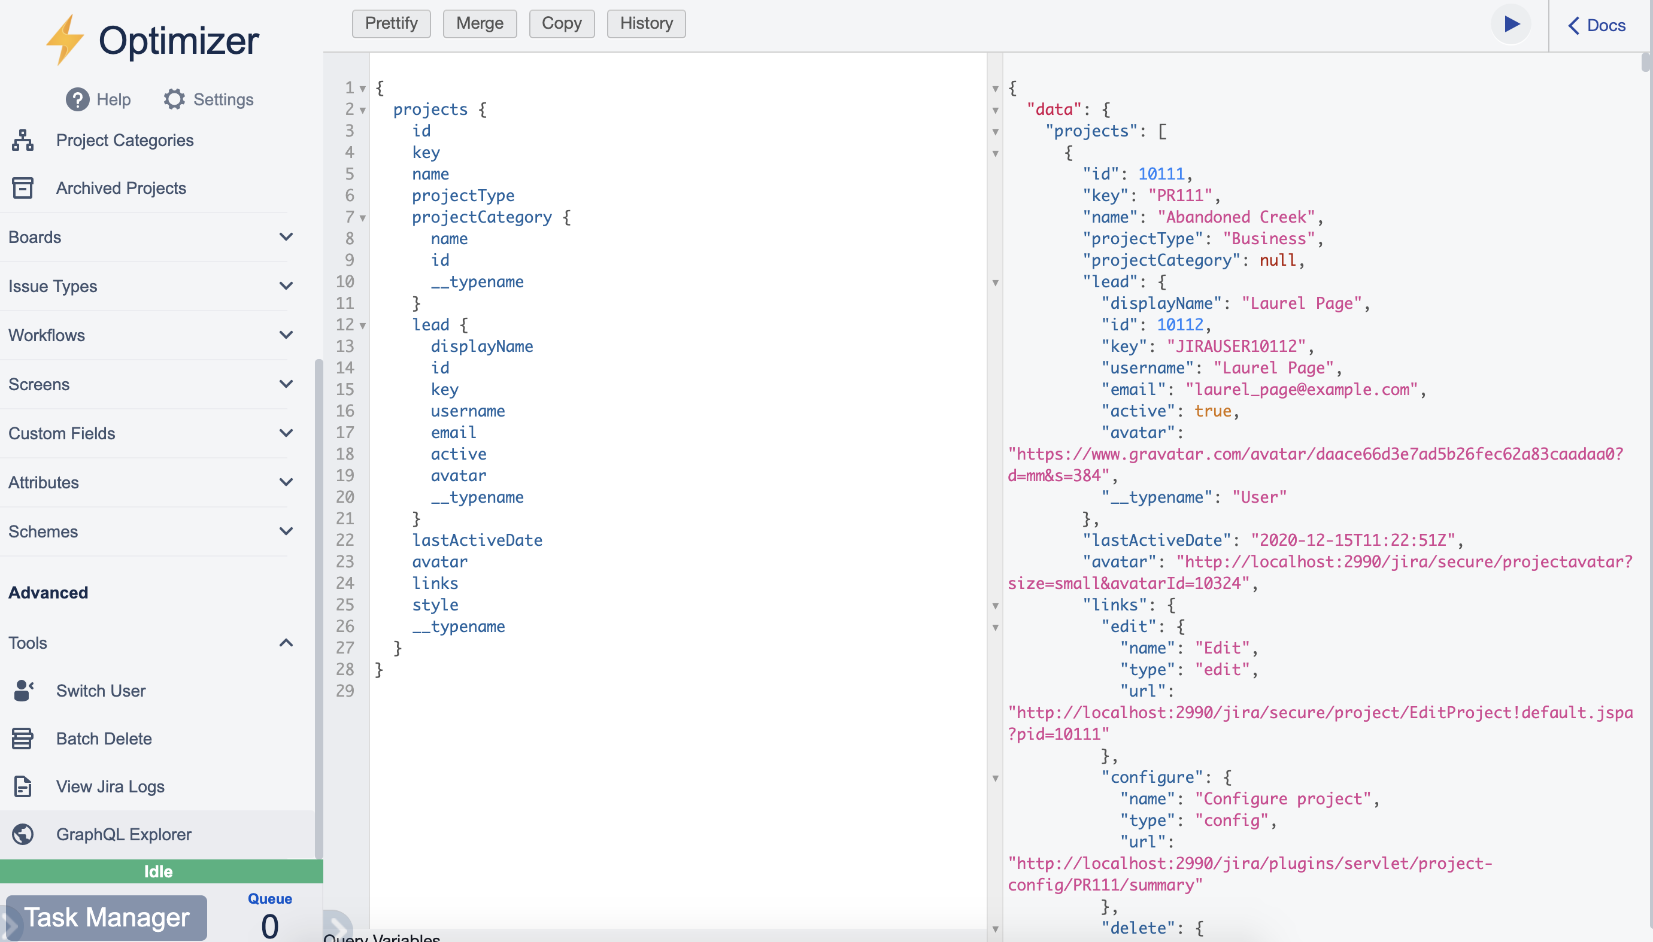Collapse the Tools section
The image size is (1653, 942).
point(286,643)
